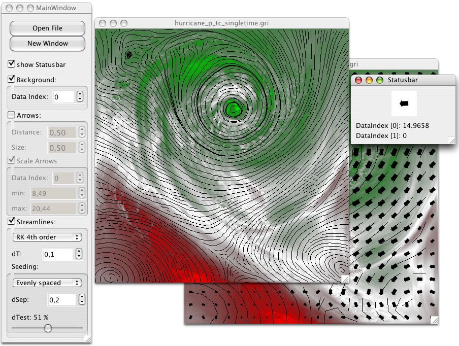The width and height of the screenshot is (459, 346).
Task: Close the Statusbar window with red button
Action: point(358,80)
